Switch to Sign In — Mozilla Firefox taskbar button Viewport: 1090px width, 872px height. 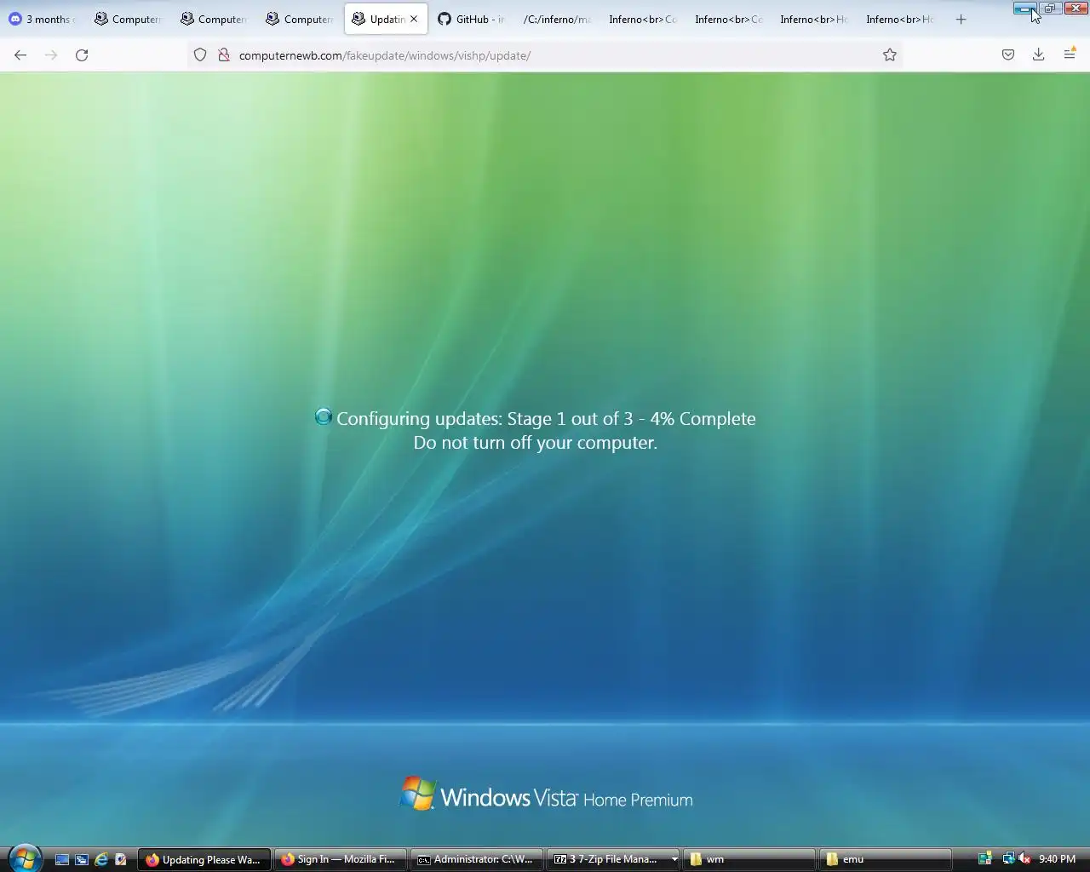point(340,859)
